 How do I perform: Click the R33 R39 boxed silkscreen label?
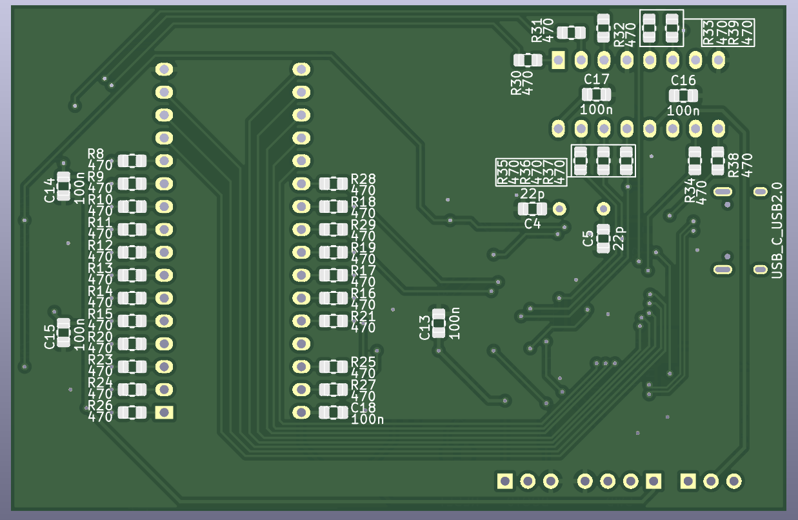click(728, 32)
